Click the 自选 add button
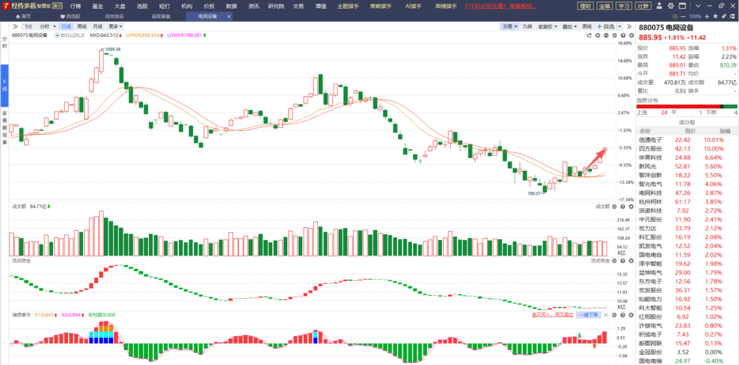 coord(606,27)
